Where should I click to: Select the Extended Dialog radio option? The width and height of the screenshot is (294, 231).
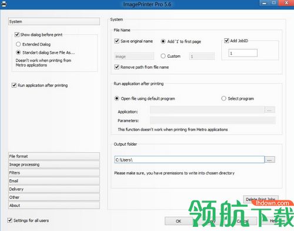pos(18,44)
